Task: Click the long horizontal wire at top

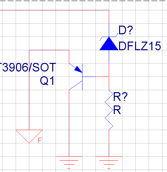Action: click(x=54, y=10)
